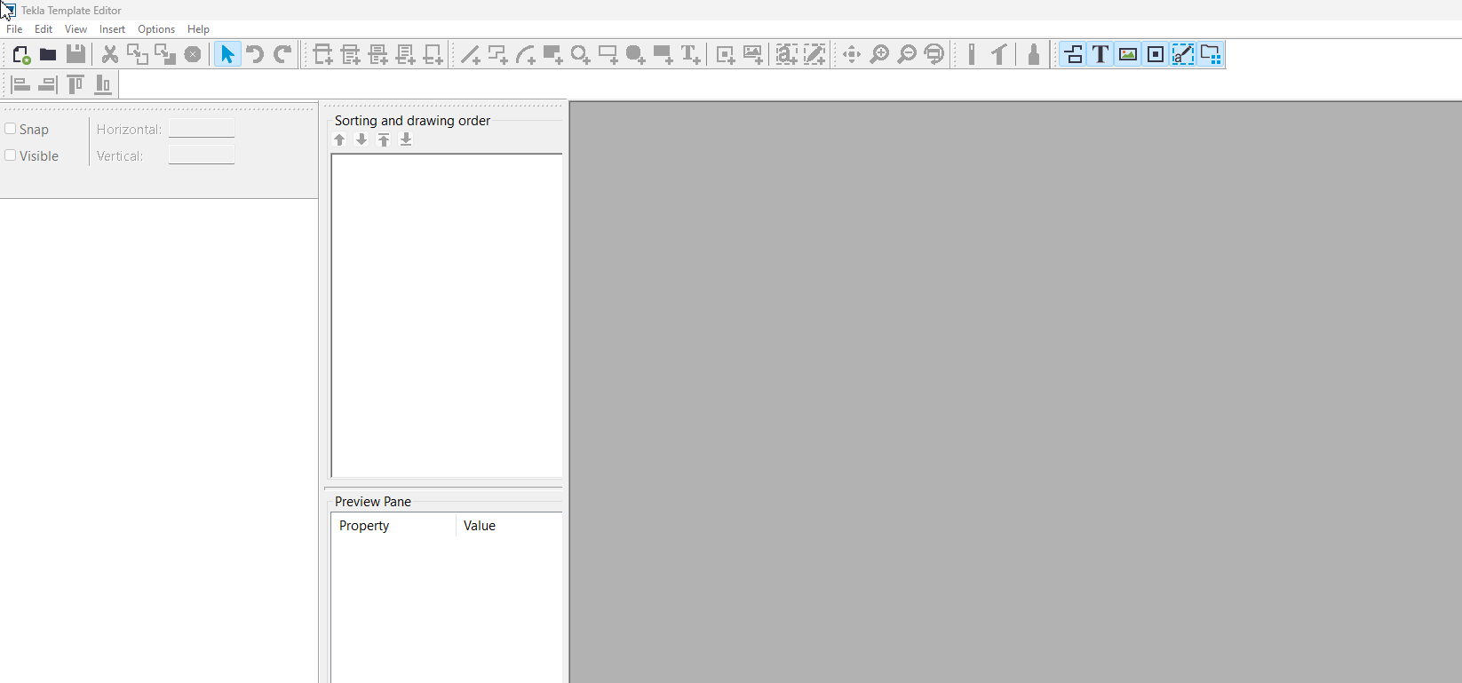Click the scissors Cut icon
Image resolution: width=1462 pixels, height=683 pixels.
tap(110, 55)
